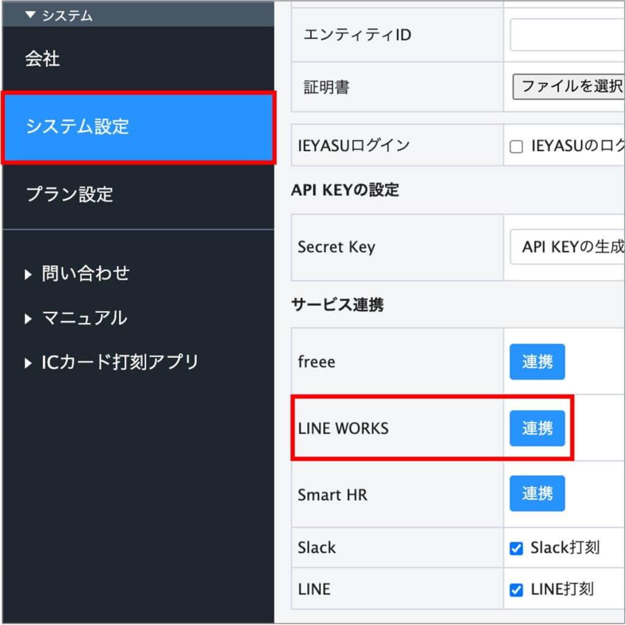Open 会社 in the sidebar
This screenshot has height=625, width=626.
tap(43, 59)
